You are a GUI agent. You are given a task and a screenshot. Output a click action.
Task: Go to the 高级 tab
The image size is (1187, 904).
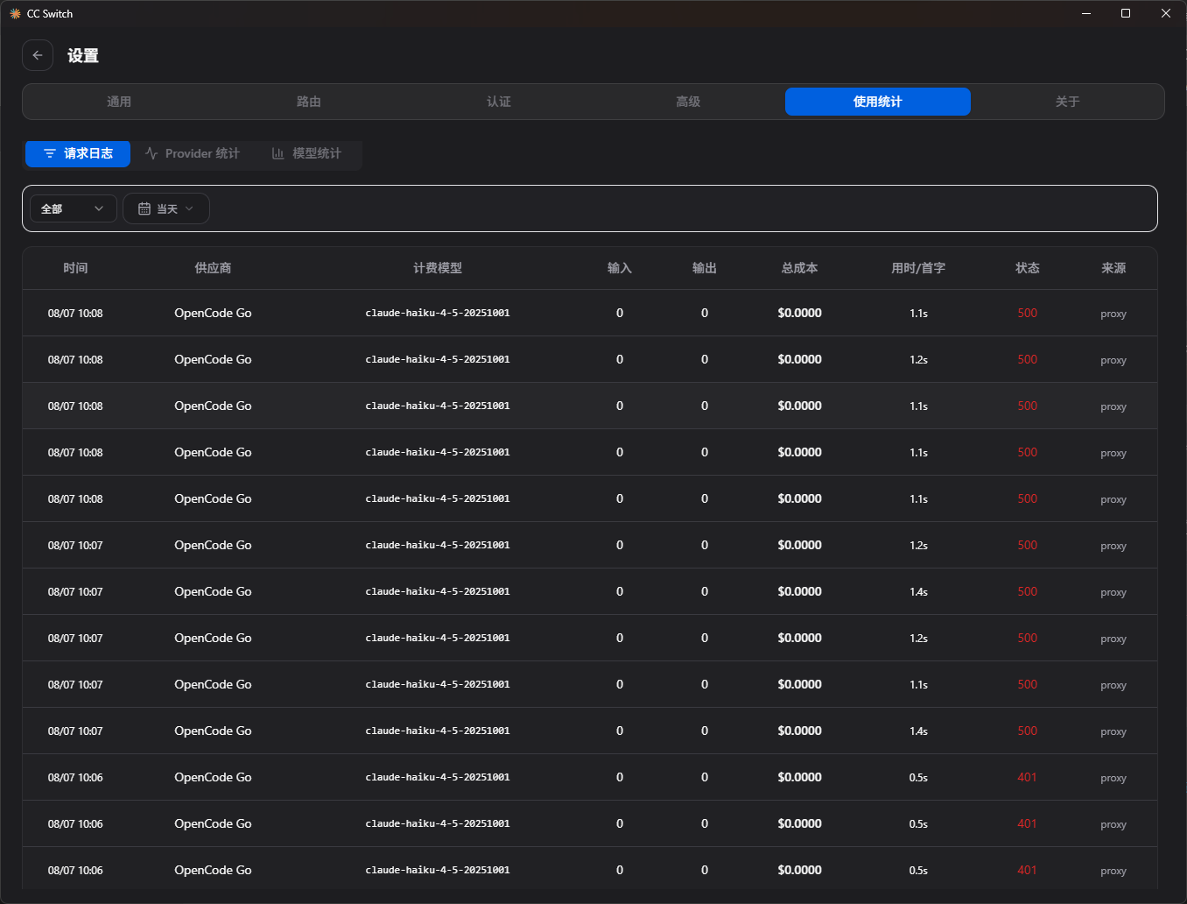(x=688, y=102)
